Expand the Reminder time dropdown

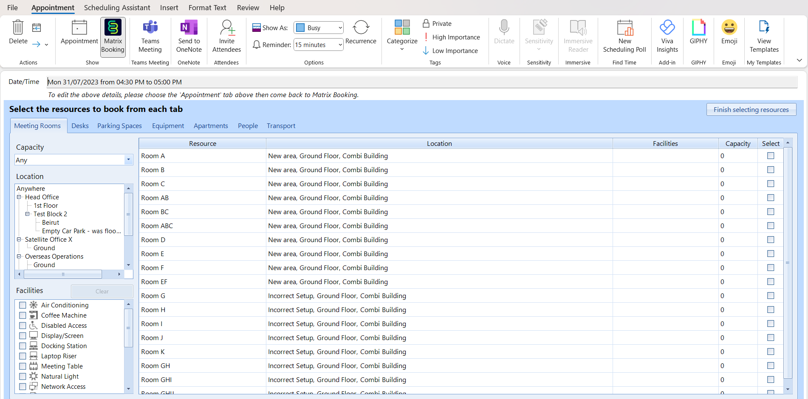click(340, 45)
